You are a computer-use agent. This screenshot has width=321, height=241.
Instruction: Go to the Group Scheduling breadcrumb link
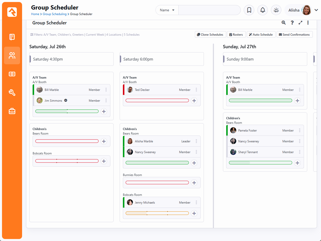pyautogui.click(x=54, y=14)
